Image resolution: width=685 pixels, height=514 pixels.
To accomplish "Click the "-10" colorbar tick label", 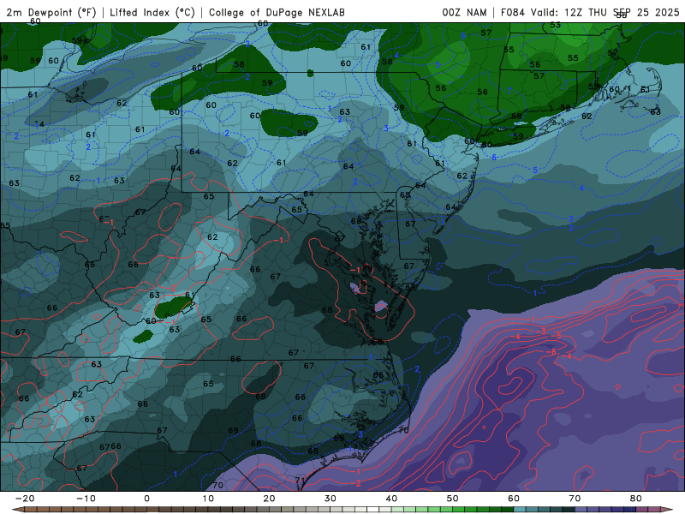I will (86, 499).
